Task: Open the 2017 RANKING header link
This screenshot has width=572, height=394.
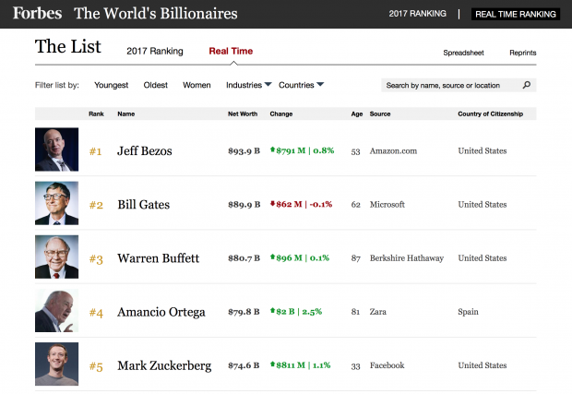Action: [x=418, y=14]
